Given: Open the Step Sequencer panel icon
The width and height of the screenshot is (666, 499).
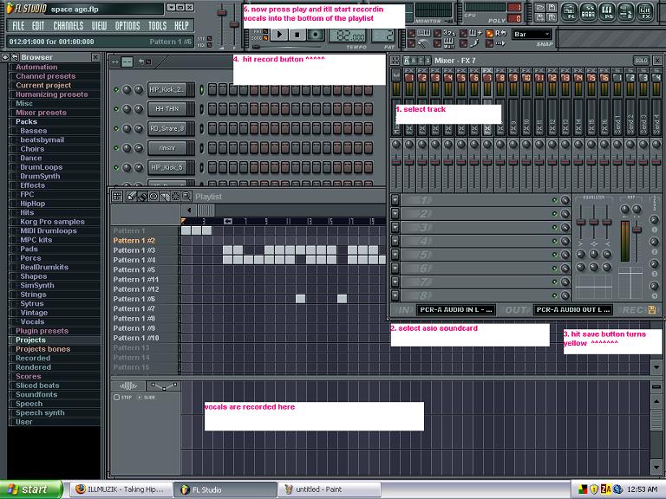Looking at the screenshot, I should click(589, 11).
